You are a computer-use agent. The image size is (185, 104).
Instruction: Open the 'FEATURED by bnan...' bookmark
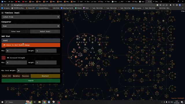pyautogui.click(x=18, y=8)
